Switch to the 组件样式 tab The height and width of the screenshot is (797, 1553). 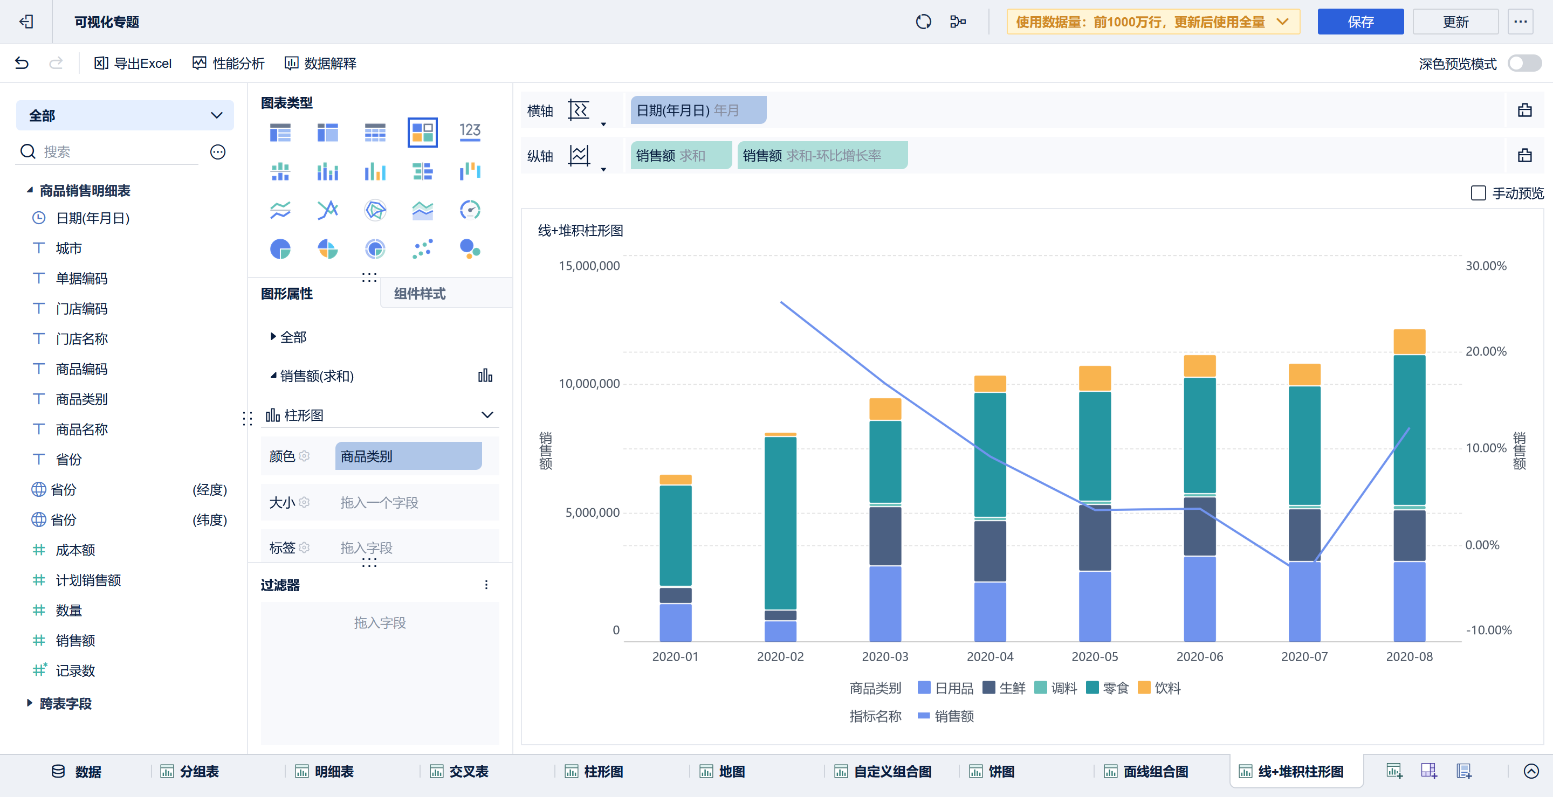[420, 294]
